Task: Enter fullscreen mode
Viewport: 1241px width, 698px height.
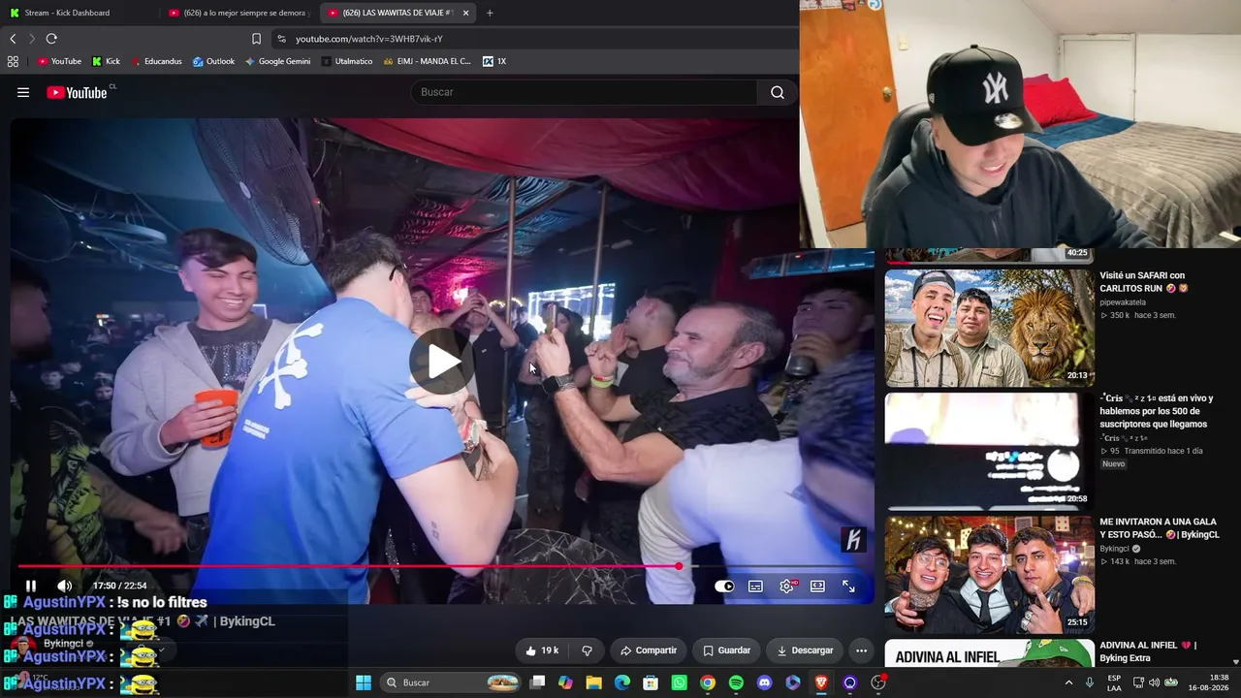Action: [x=848, y=586]
